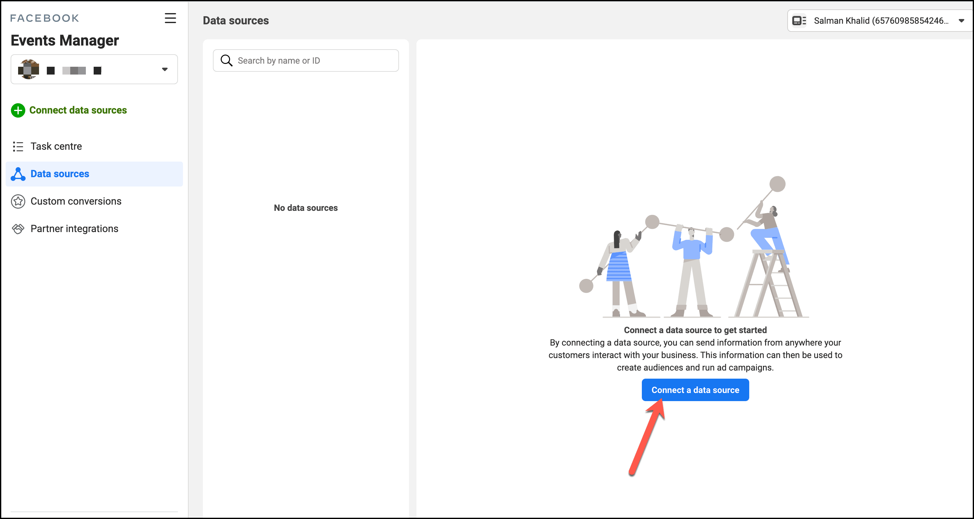Click the Connect data sources link
The image size is (974, 519).
[x=78, y=110]
